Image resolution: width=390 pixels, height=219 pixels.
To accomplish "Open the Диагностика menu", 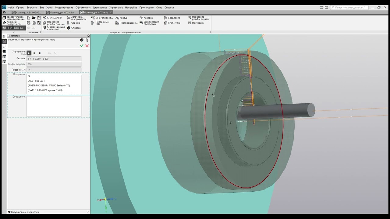I will point(100,7).
